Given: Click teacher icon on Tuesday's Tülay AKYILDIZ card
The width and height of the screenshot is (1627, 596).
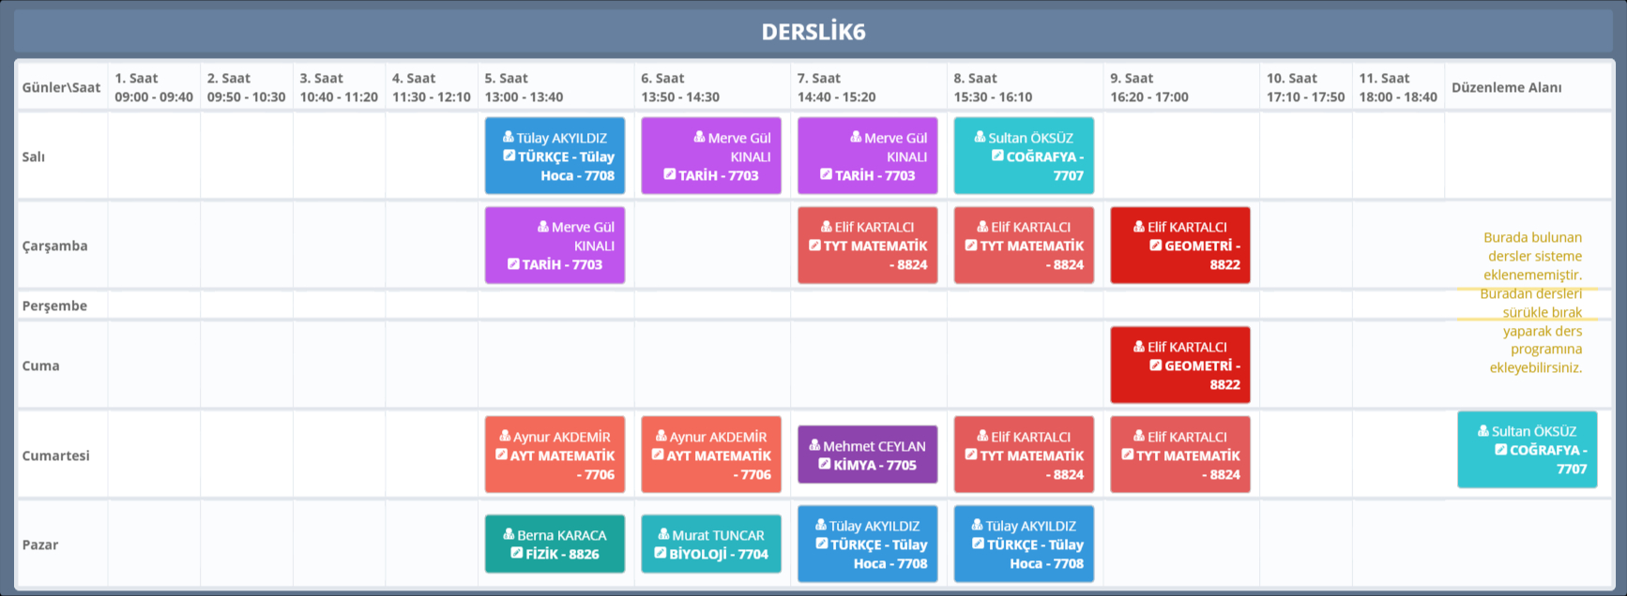Looking at the screenshot, I should tap(508, 137).
